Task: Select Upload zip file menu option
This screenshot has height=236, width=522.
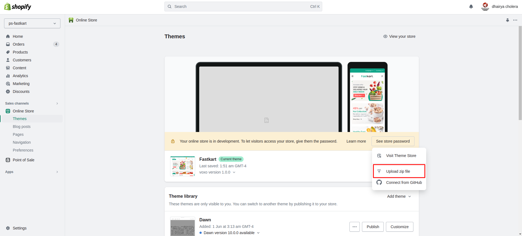Action: (399, 171)
